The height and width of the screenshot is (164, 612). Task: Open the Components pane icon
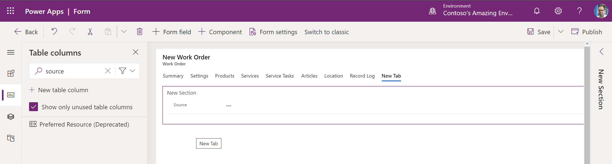click(11, 73)
